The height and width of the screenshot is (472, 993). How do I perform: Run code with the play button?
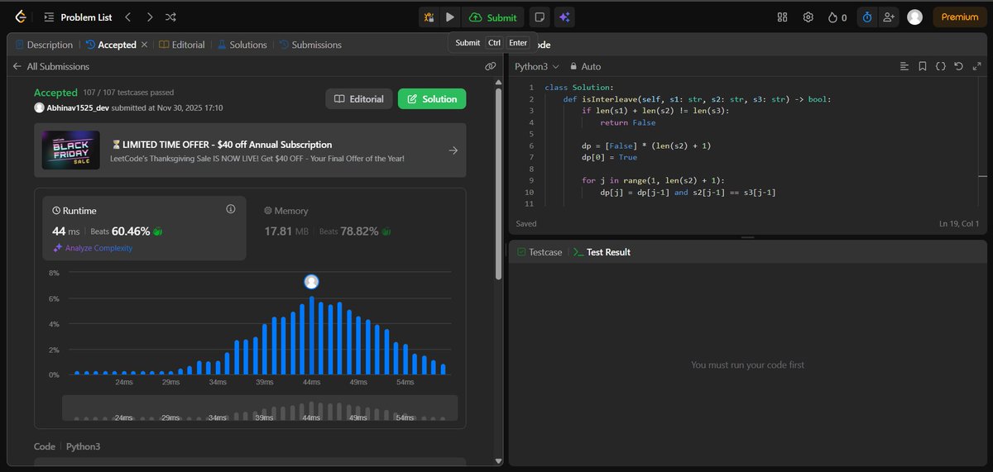click(449, 17)
